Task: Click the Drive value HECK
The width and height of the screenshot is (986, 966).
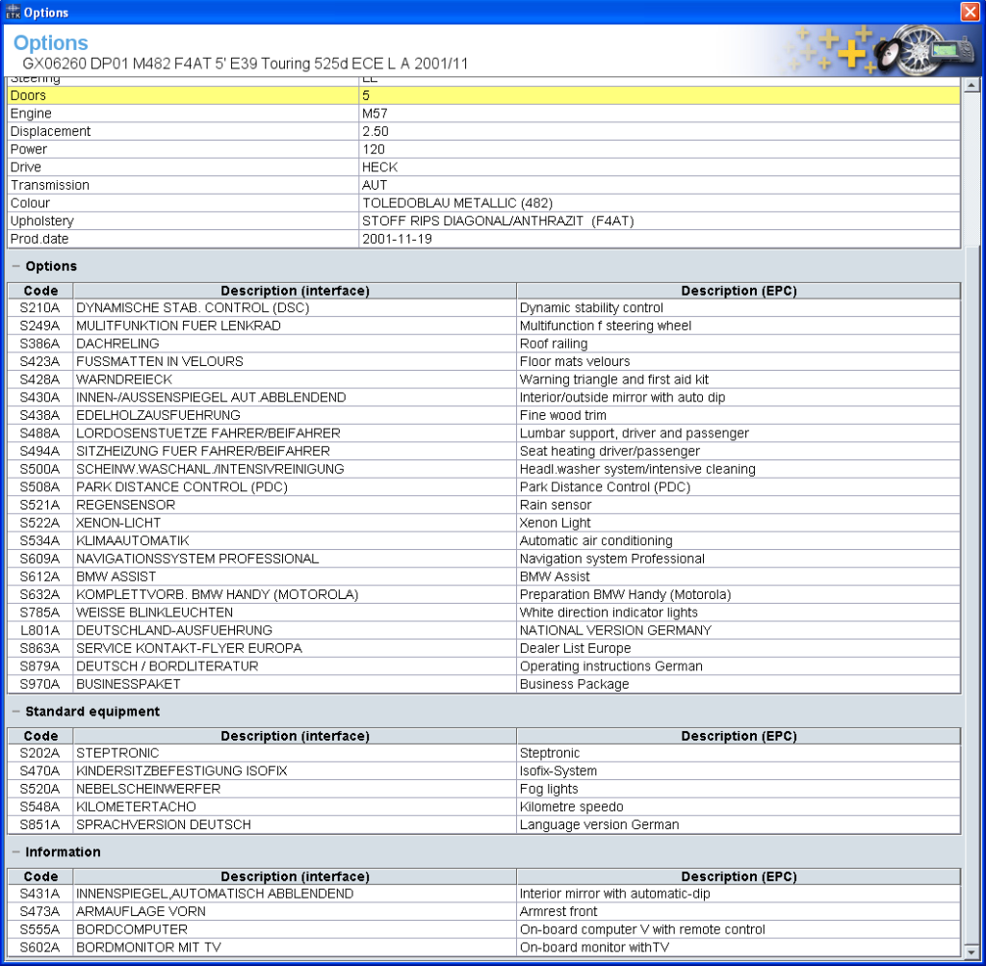Action: [x=379, y=168]
